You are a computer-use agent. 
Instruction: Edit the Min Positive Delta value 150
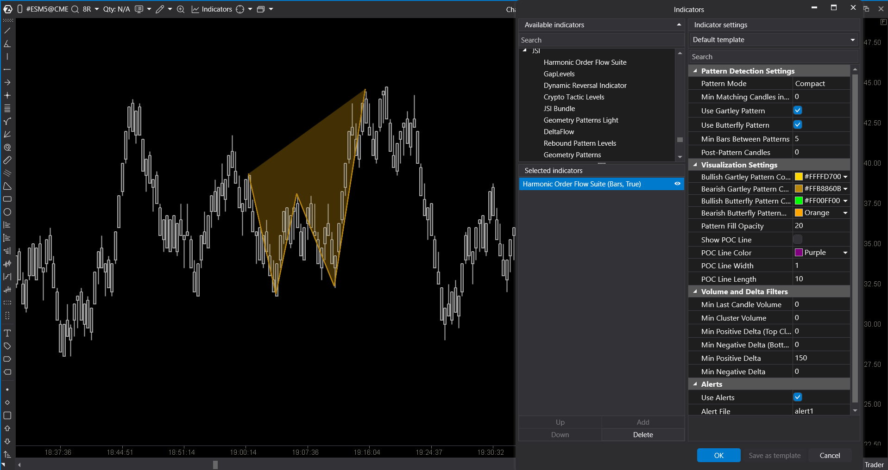821,358
